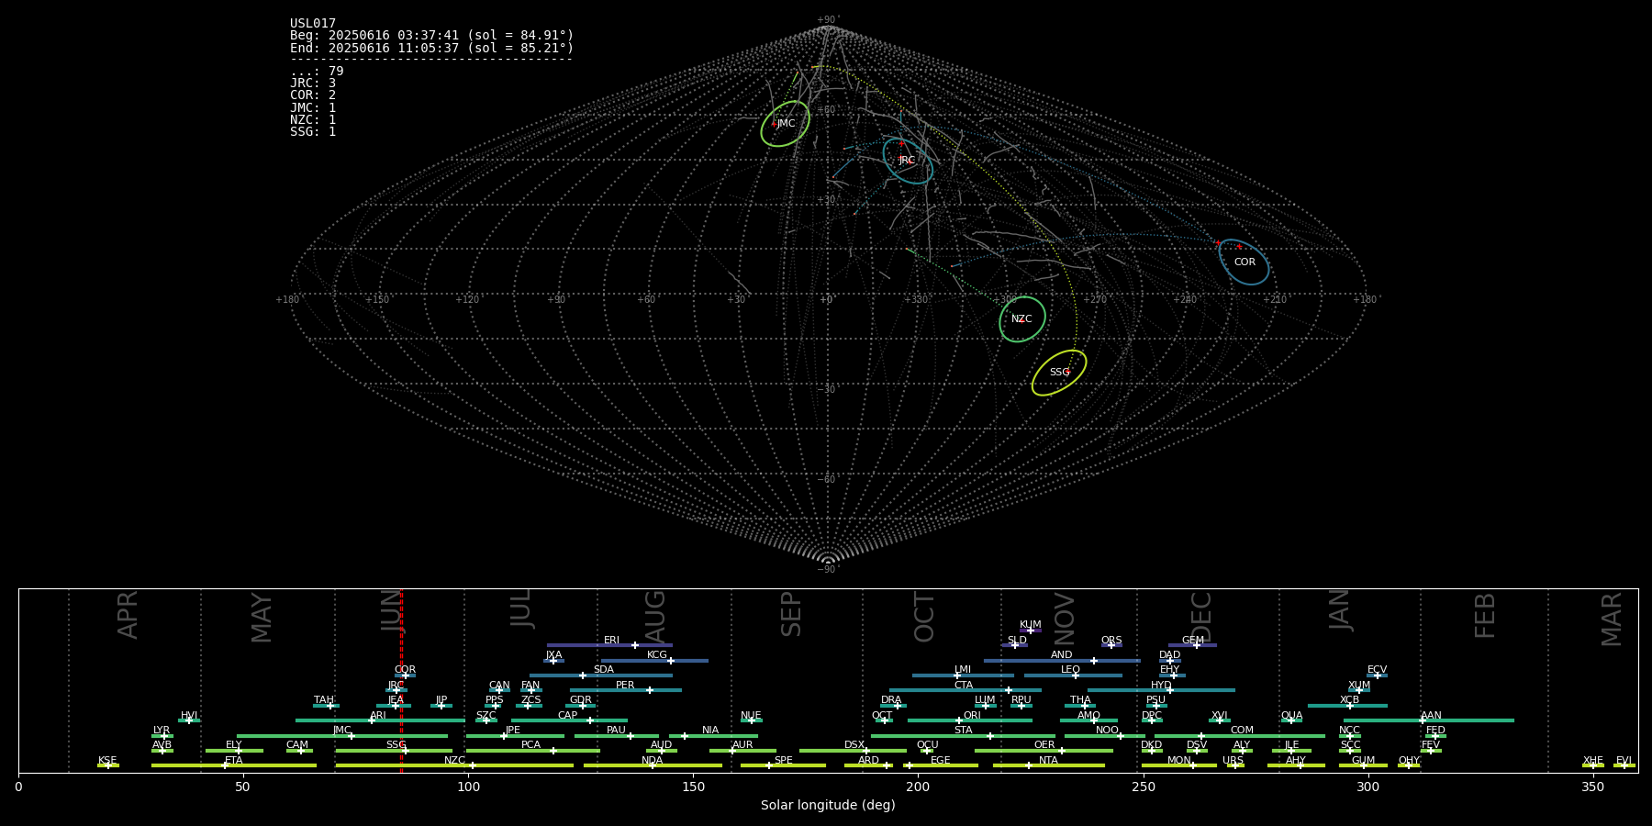Click the STA shower bar
Image resolution: width=1652 pixels, height=826 pixels.
(963, 735)
